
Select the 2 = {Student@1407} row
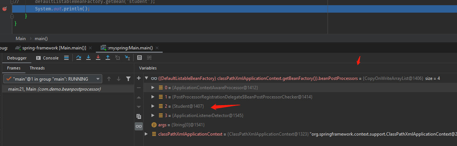[x=300, y=106]
